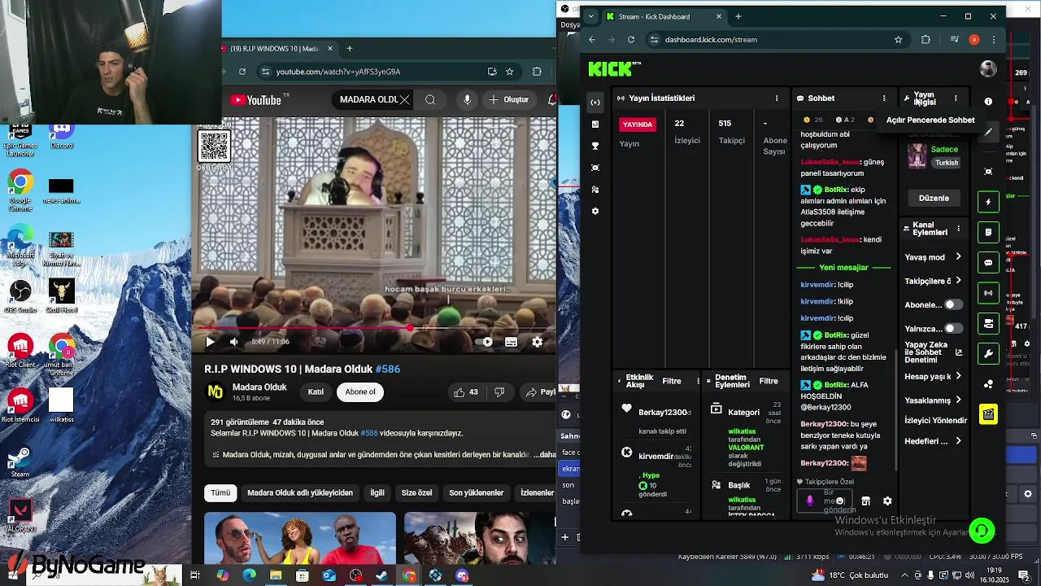Play the YouTube video
Screen dimensions: 1041x586
210,342
